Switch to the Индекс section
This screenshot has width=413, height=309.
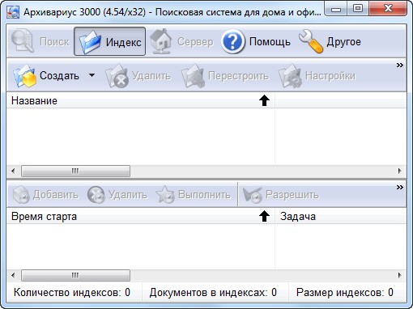pos(109,41)
